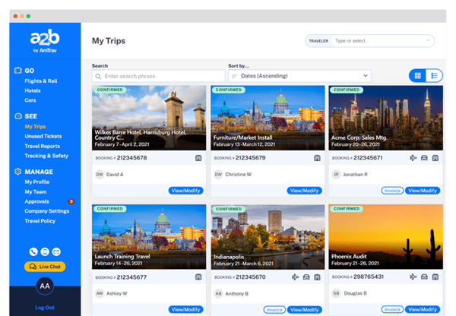The width and height of the screenshot is (456, 316).
Task: Click flight icon on Acme Corp. booking
Action: coord(413,158)
